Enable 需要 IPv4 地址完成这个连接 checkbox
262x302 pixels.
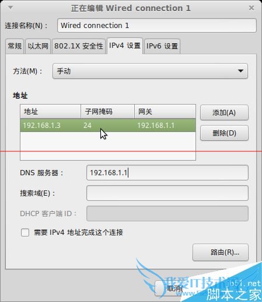coord(25,232)
